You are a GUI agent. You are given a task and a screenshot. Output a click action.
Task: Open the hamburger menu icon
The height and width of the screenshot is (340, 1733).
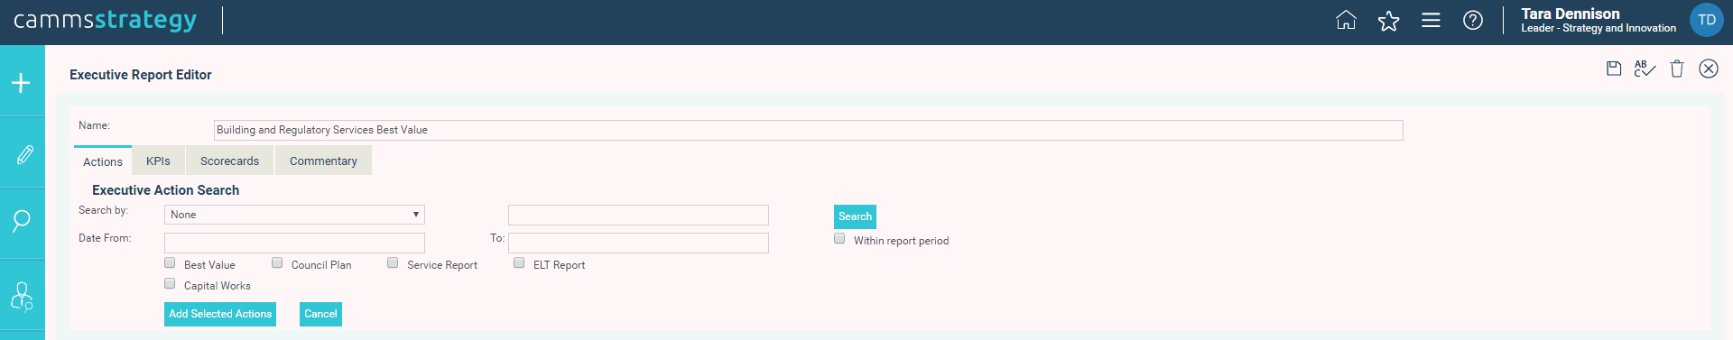point(1431,20)
